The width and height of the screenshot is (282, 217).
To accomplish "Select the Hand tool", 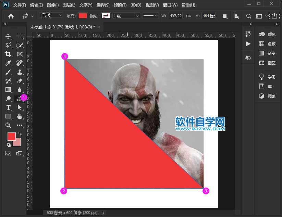I will (20, 116).
